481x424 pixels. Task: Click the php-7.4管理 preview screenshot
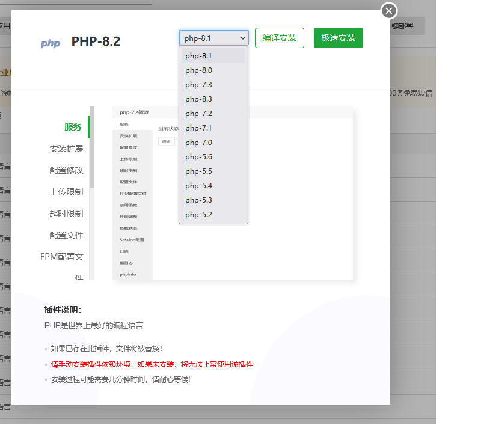coord(233,193)
